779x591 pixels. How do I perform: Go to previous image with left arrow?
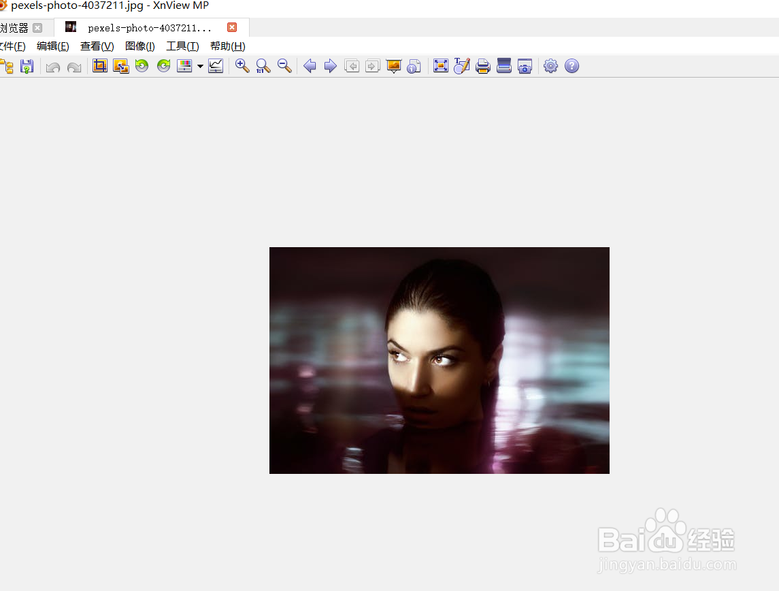[310, 65]
